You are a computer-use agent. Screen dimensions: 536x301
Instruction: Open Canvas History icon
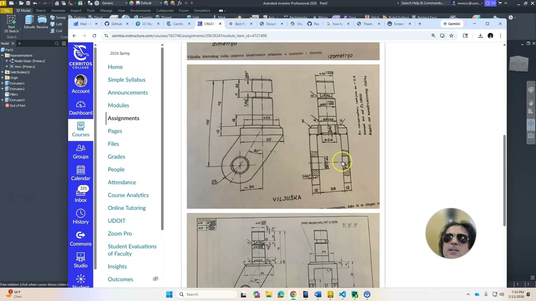(x=80, y=217)
